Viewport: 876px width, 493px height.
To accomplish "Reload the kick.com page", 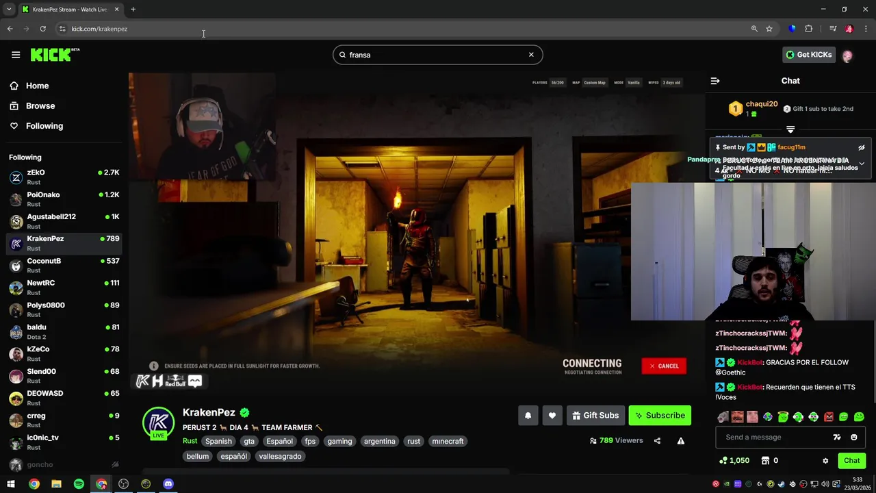I will (42, 29).
